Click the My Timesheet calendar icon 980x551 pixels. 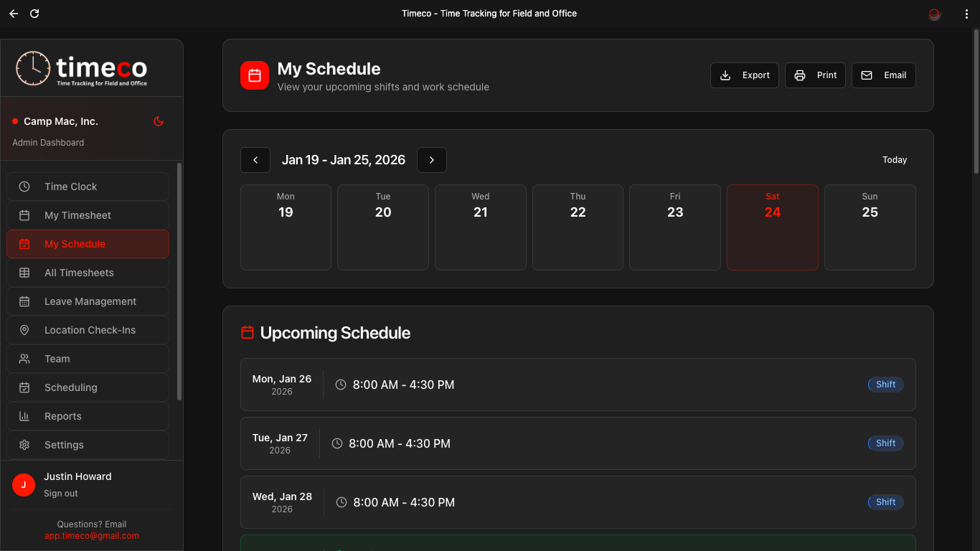point(24,215)
